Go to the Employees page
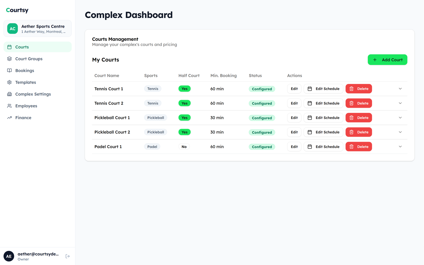Screen dimensions: 424x265 click(x=37, y=106)
